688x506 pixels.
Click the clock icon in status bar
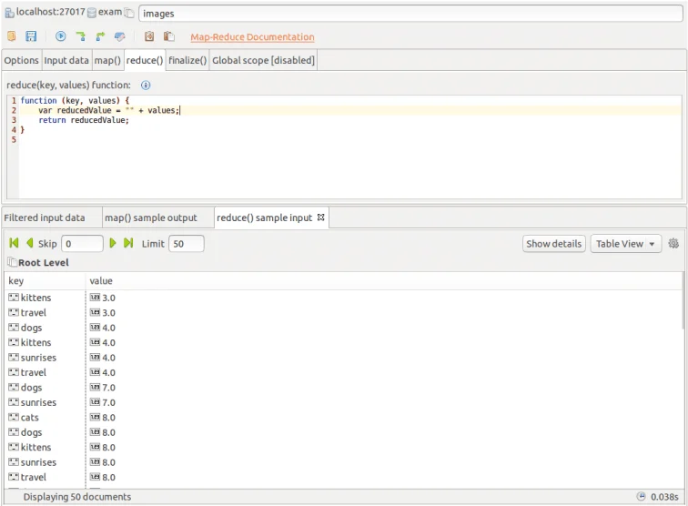click(641, 496)
